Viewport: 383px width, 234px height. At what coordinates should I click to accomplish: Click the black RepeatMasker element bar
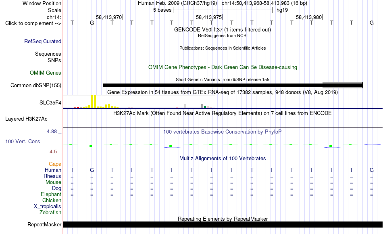pos(223,224)
